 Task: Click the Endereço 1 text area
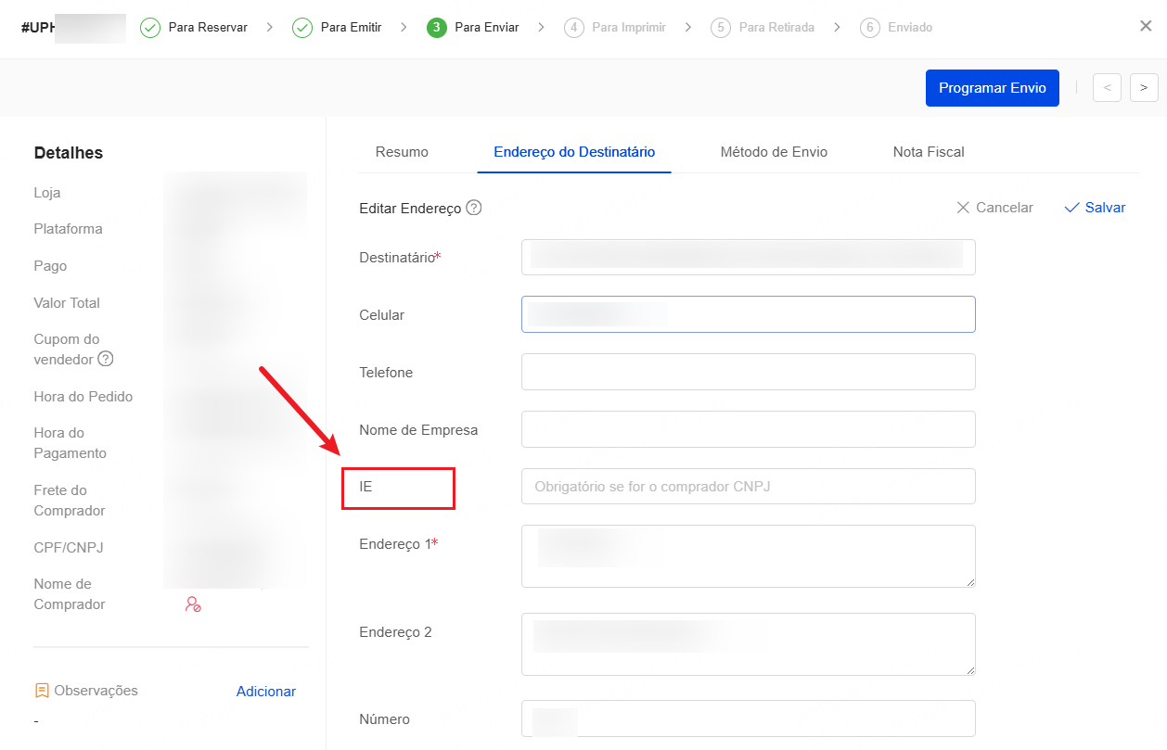(749, 556)
